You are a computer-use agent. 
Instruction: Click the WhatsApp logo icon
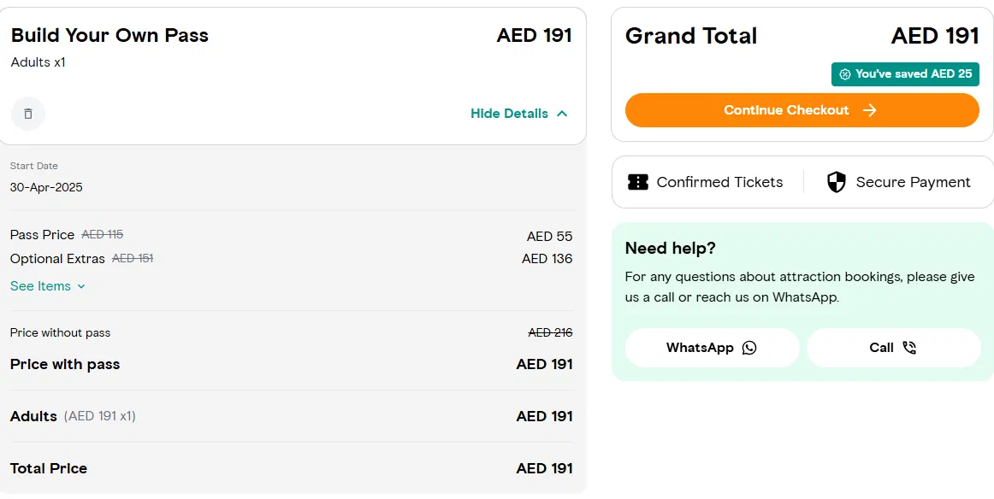click(x=749, y=348)
